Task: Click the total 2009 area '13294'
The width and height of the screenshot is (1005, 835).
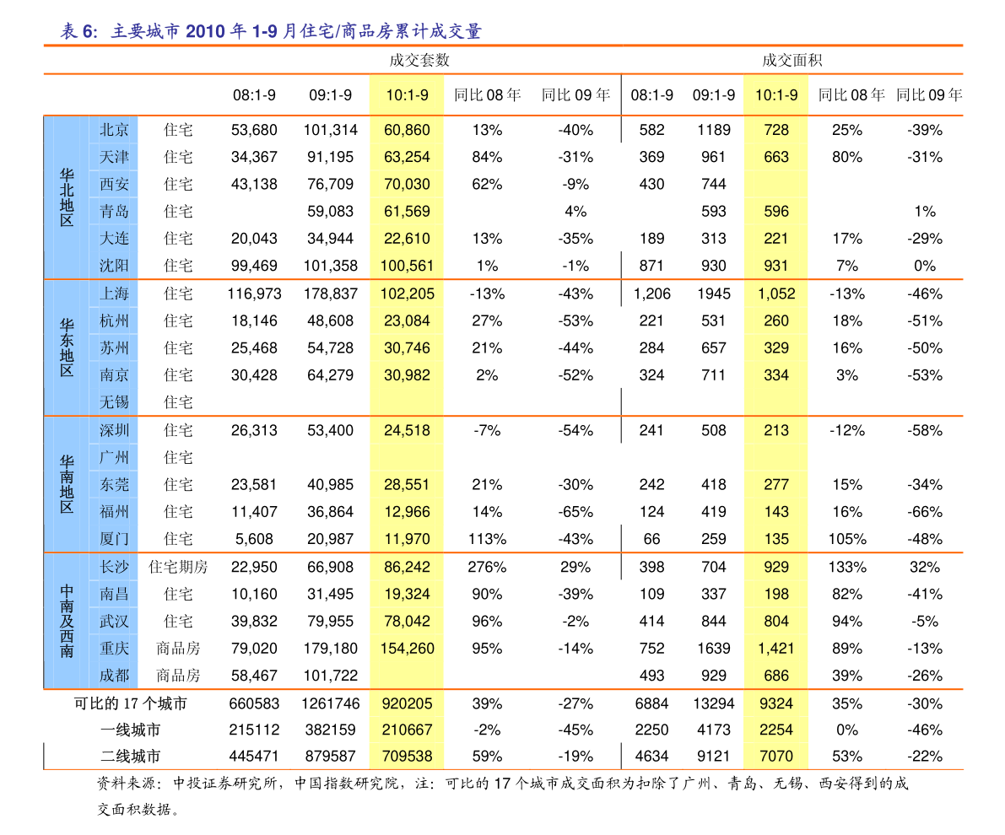Action: (x=713, y=703)
